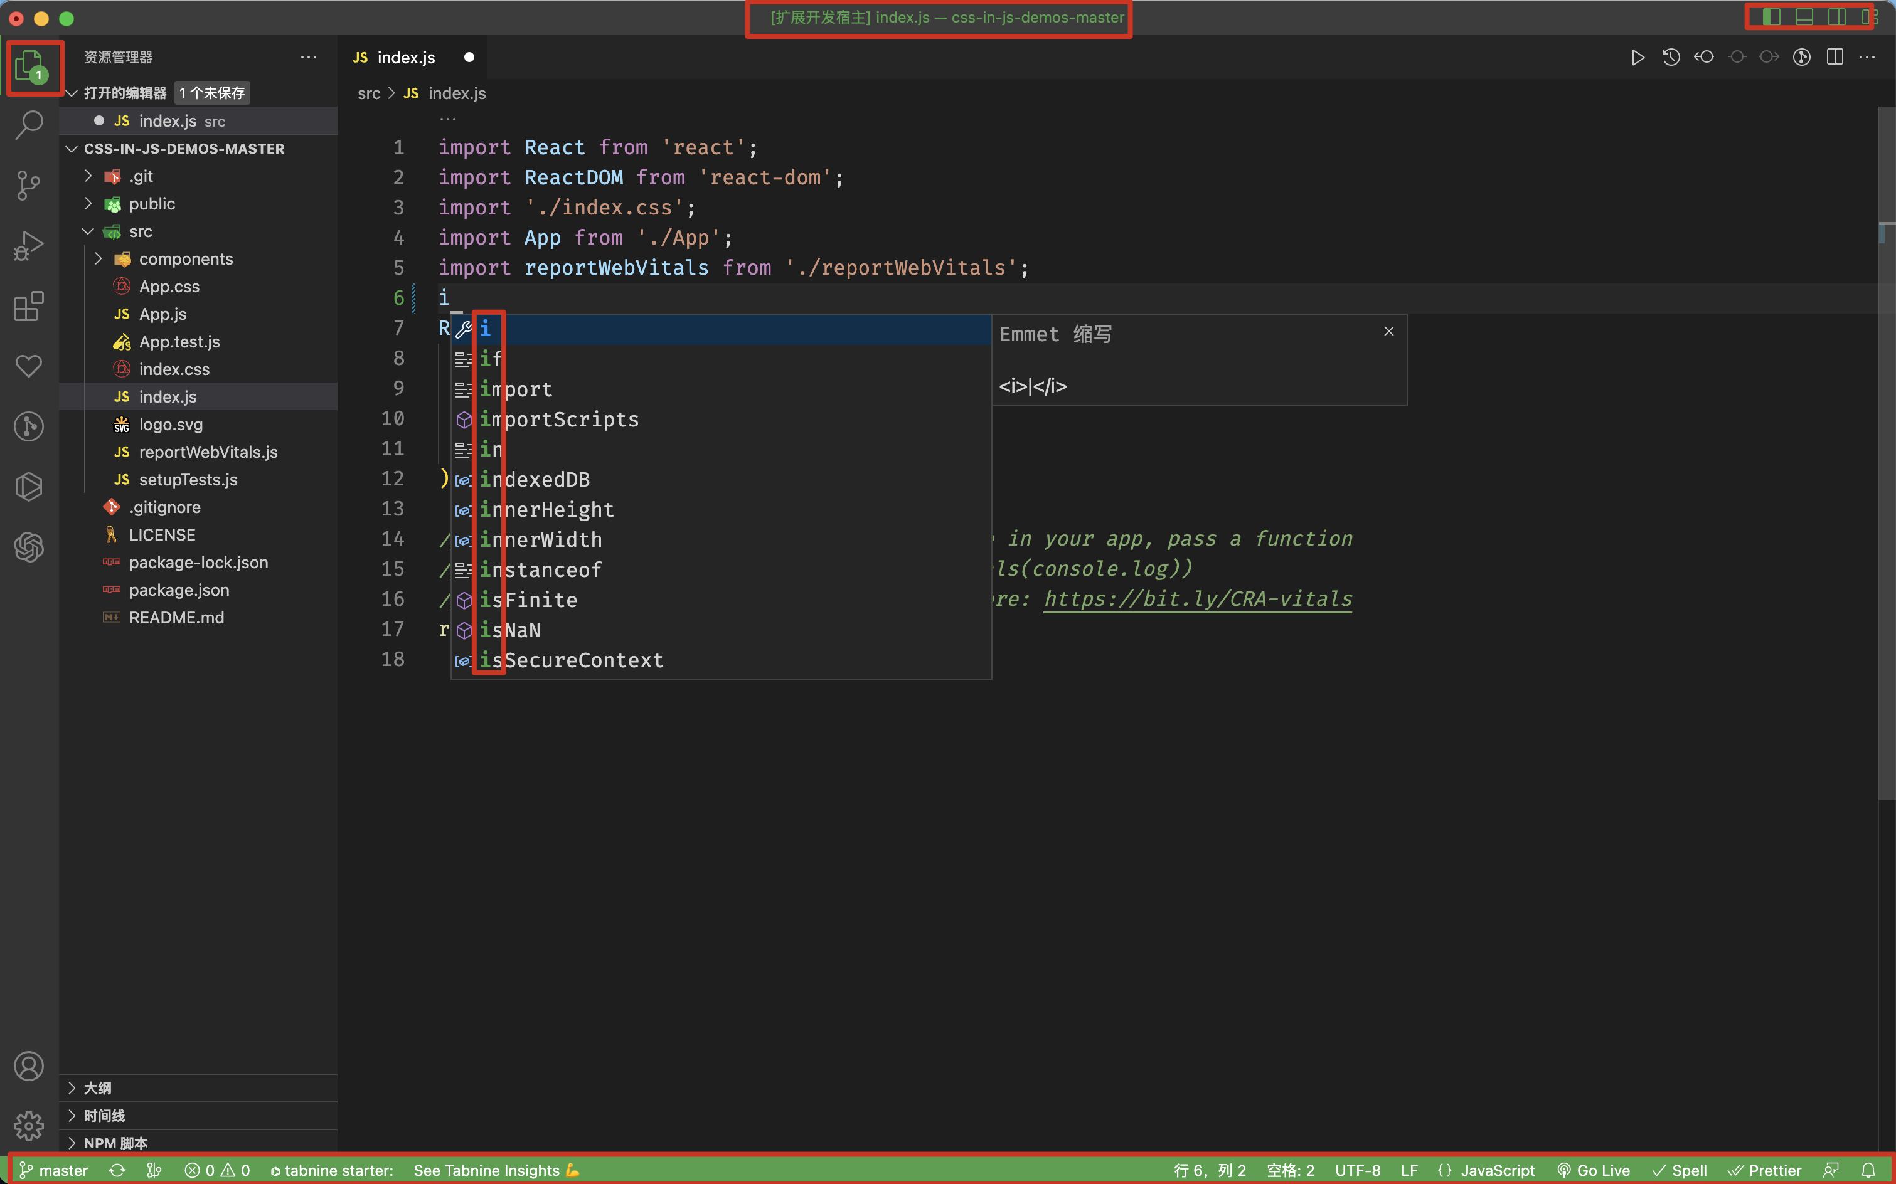This screenshot has height=1184, width=1896.
Task: Click the split editor right icon
Action: [x=1835, y=57]
